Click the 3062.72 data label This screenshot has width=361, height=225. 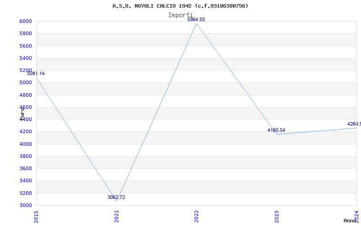click(116, 197)
